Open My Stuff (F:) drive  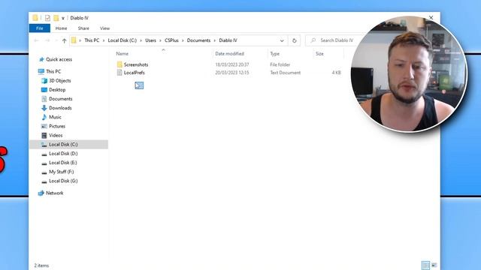62,172
